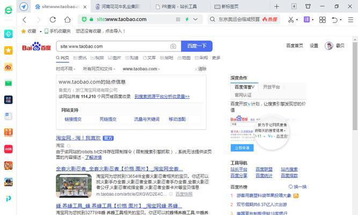Open the yellow star favorites sidebar icon
The height and width of the screenshot is (215, 358).
[9, 51]
